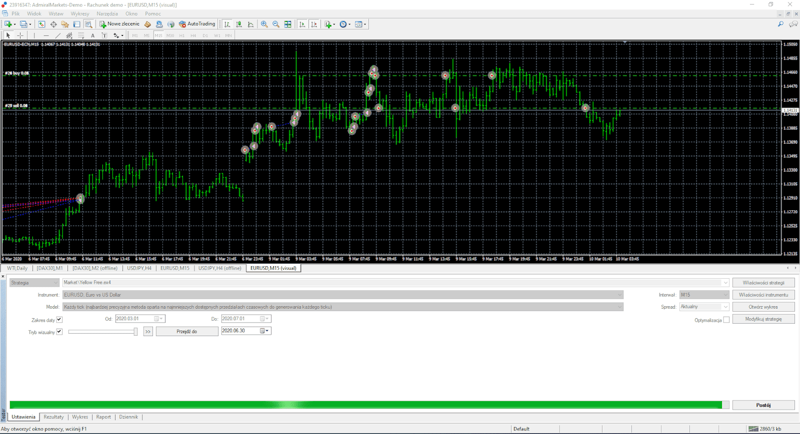Click the visual mode speed slider

tap(103, 332)
